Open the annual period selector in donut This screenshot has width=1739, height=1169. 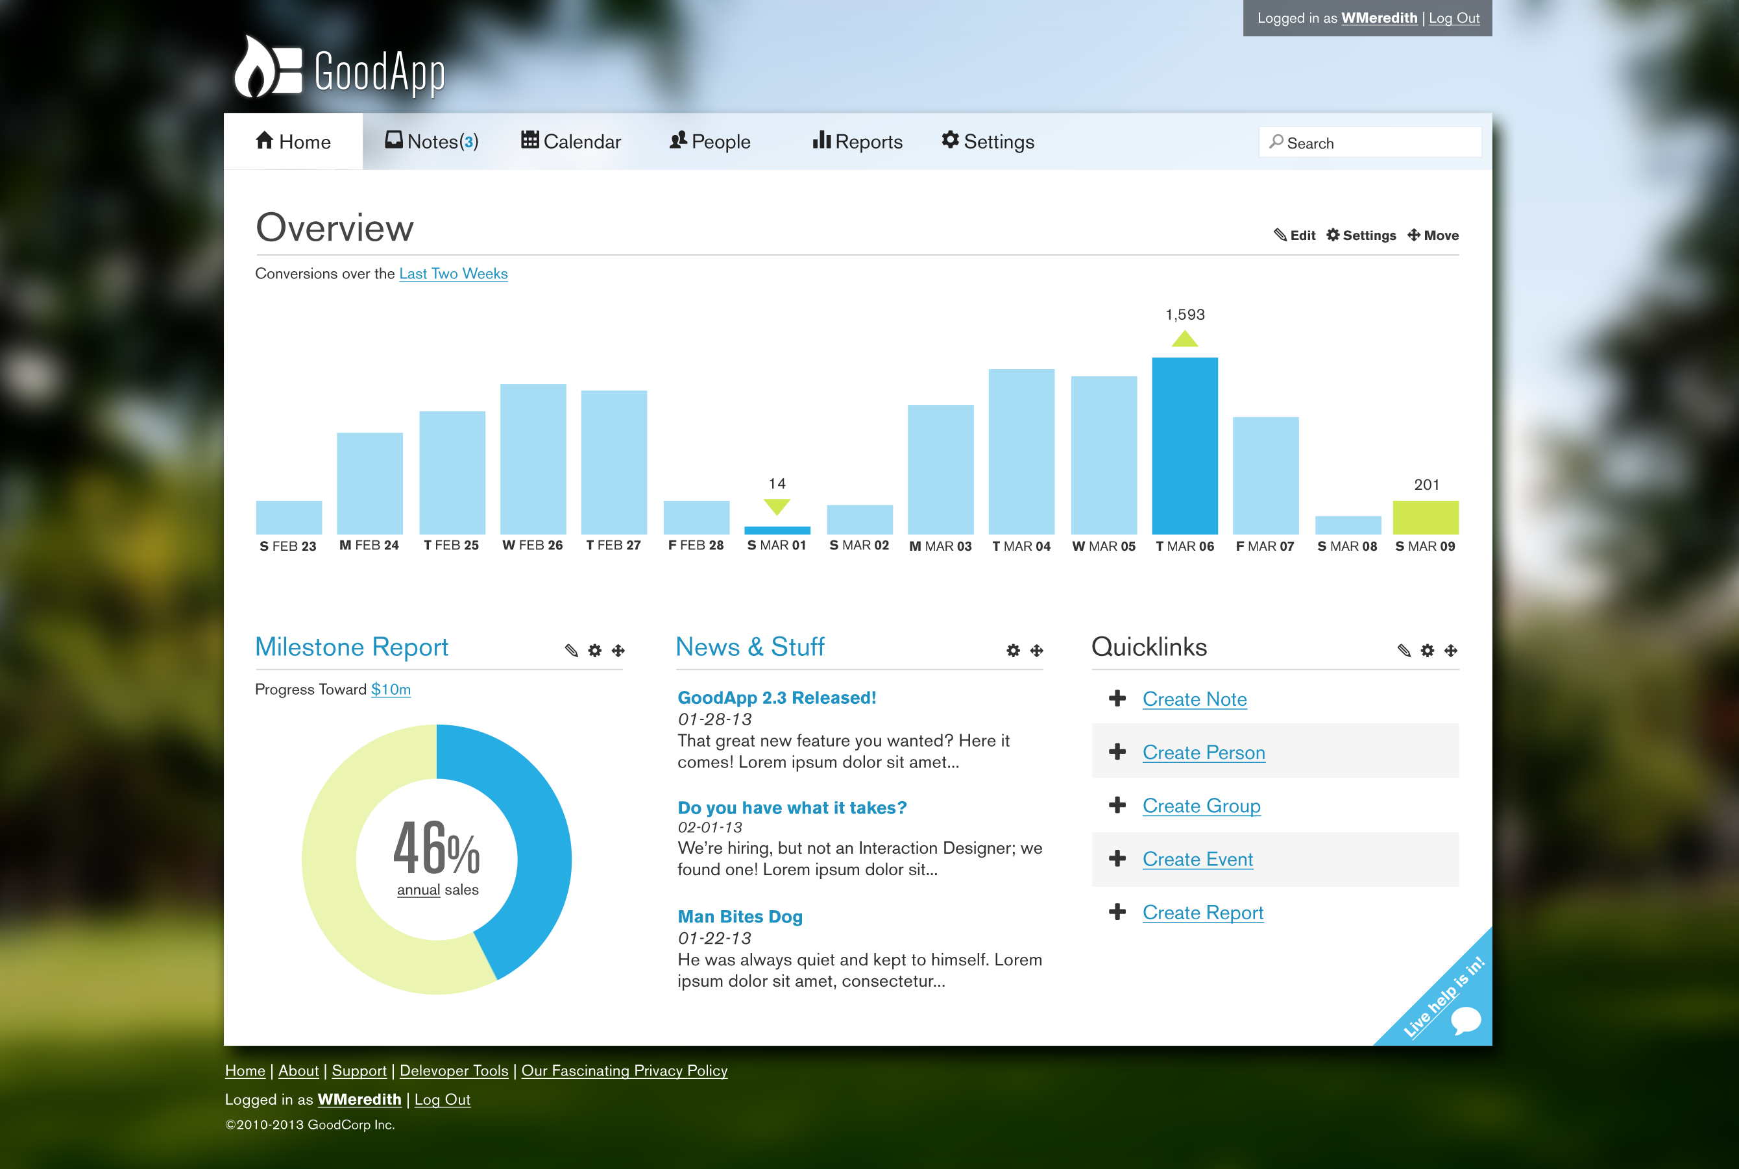(419, 889)
